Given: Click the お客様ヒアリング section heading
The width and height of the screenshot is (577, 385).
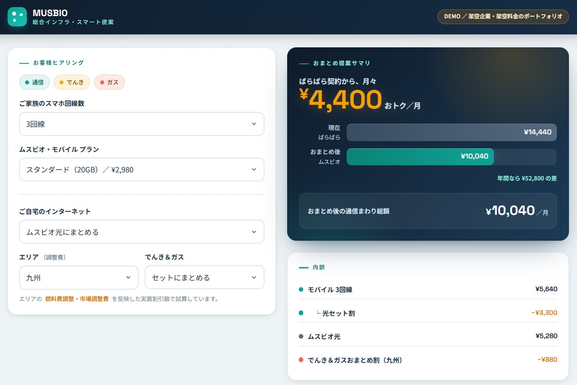Looking at the screenshot, I should tap(59, 63).
